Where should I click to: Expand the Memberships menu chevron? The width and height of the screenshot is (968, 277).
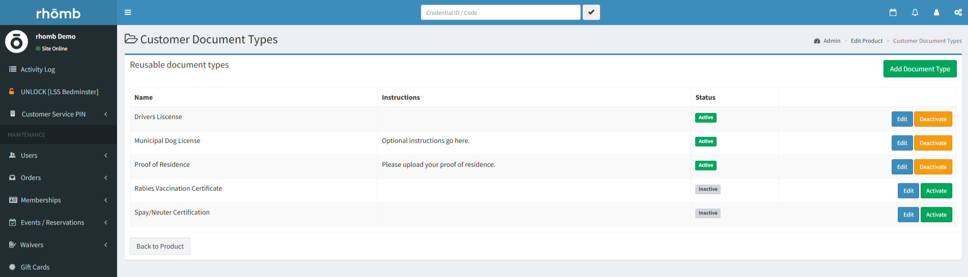[x=106, y=200]
